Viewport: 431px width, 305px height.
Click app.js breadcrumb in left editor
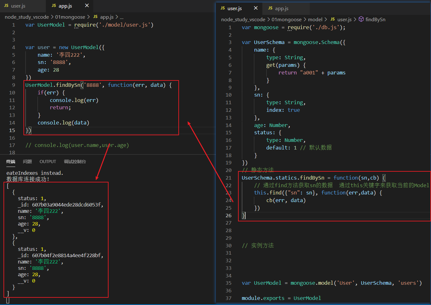click(x=107, y=17)
